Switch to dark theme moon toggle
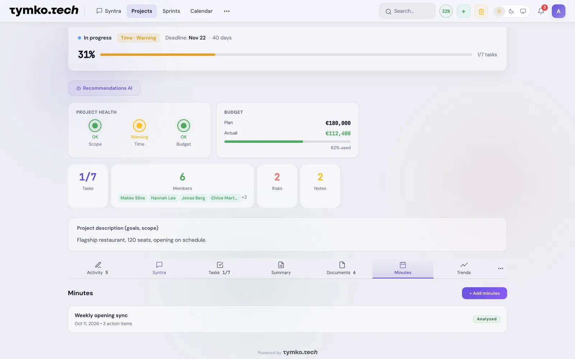This screenshot has width=575, height=359. point(511,11)
